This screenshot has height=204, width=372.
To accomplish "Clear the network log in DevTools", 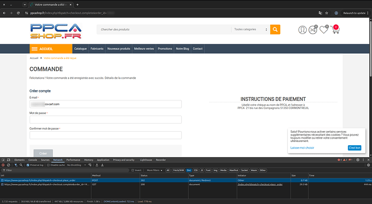I will tap(9, 165).
